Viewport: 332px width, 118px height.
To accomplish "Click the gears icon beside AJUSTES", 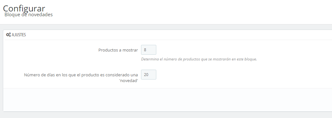I will pyautogui.click(x=8, y=35).
